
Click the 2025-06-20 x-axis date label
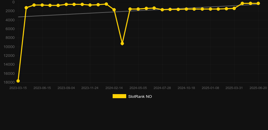258,88
